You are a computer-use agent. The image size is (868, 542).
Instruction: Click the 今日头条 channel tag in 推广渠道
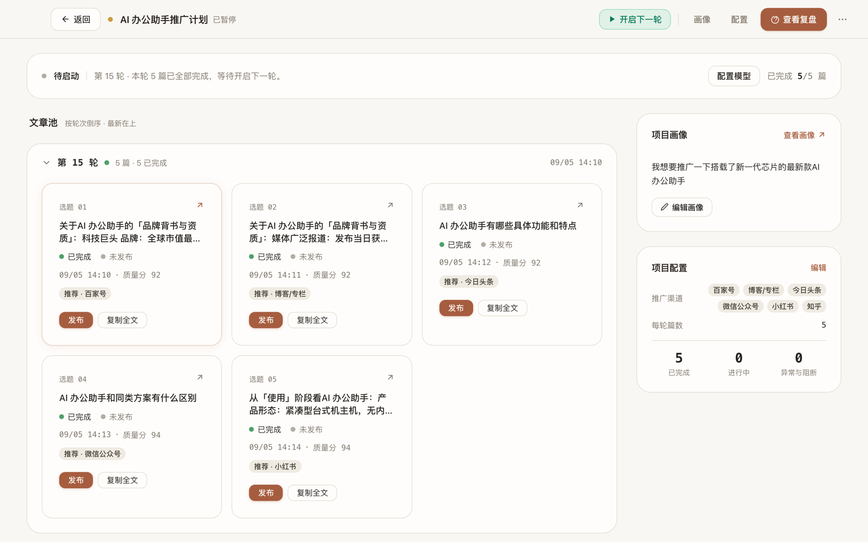807,290
